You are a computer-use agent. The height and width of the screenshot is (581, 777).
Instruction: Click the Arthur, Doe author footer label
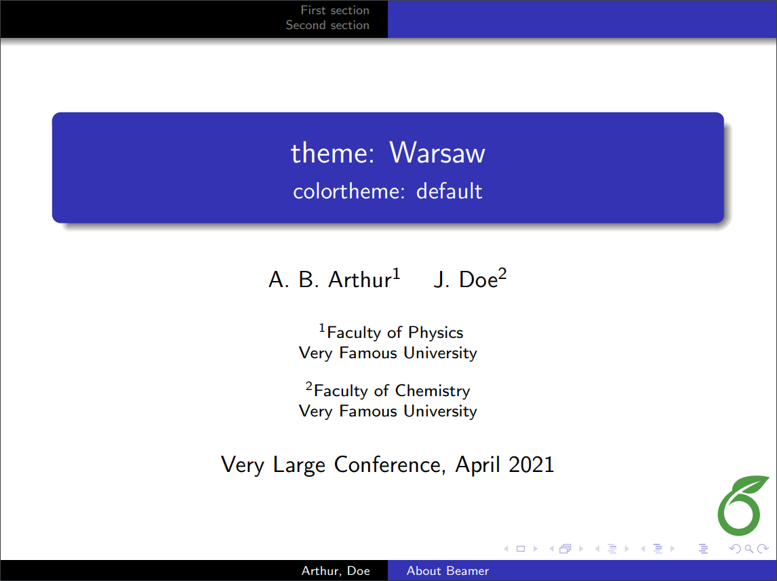[337, 571]
